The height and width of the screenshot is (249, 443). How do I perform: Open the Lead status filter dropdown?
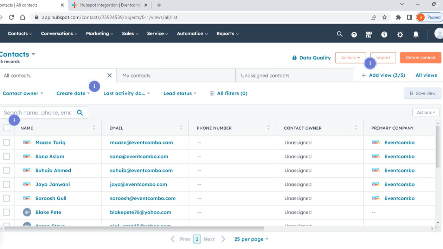pos(180,93)
